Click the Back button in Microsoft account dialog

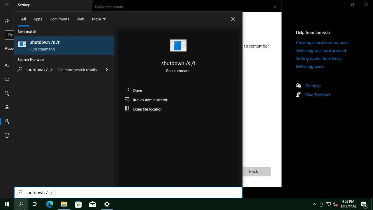pos(257,171)
